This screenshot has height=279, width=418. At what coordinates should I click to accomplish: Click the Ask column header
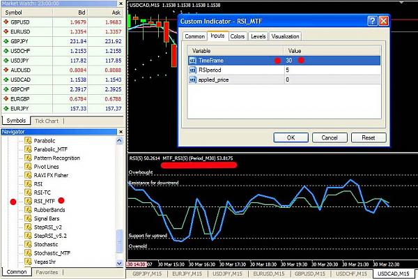[x=106, y=13]
